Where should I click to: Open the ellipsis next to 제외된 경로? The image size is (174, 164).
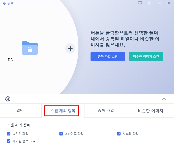(x=33, y=142)
